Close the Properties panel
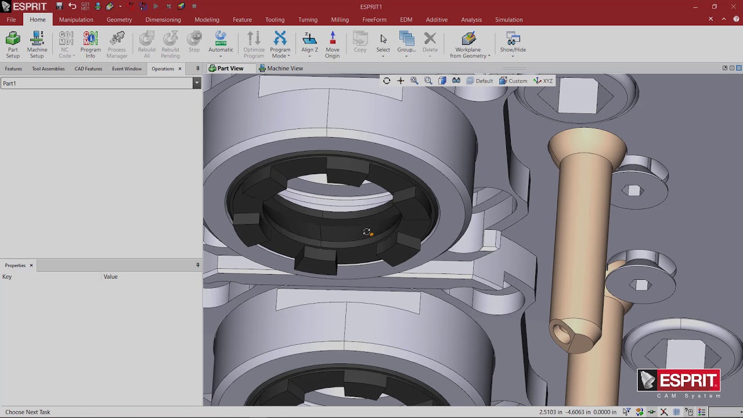This screenshot has width=743, height=418. point(31,265)
